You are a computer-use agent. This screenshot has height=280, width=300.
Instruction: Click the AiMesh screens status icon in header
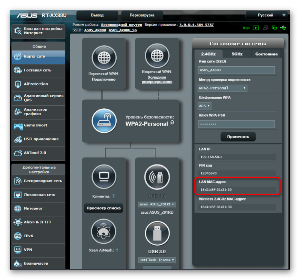click(274, 28)
